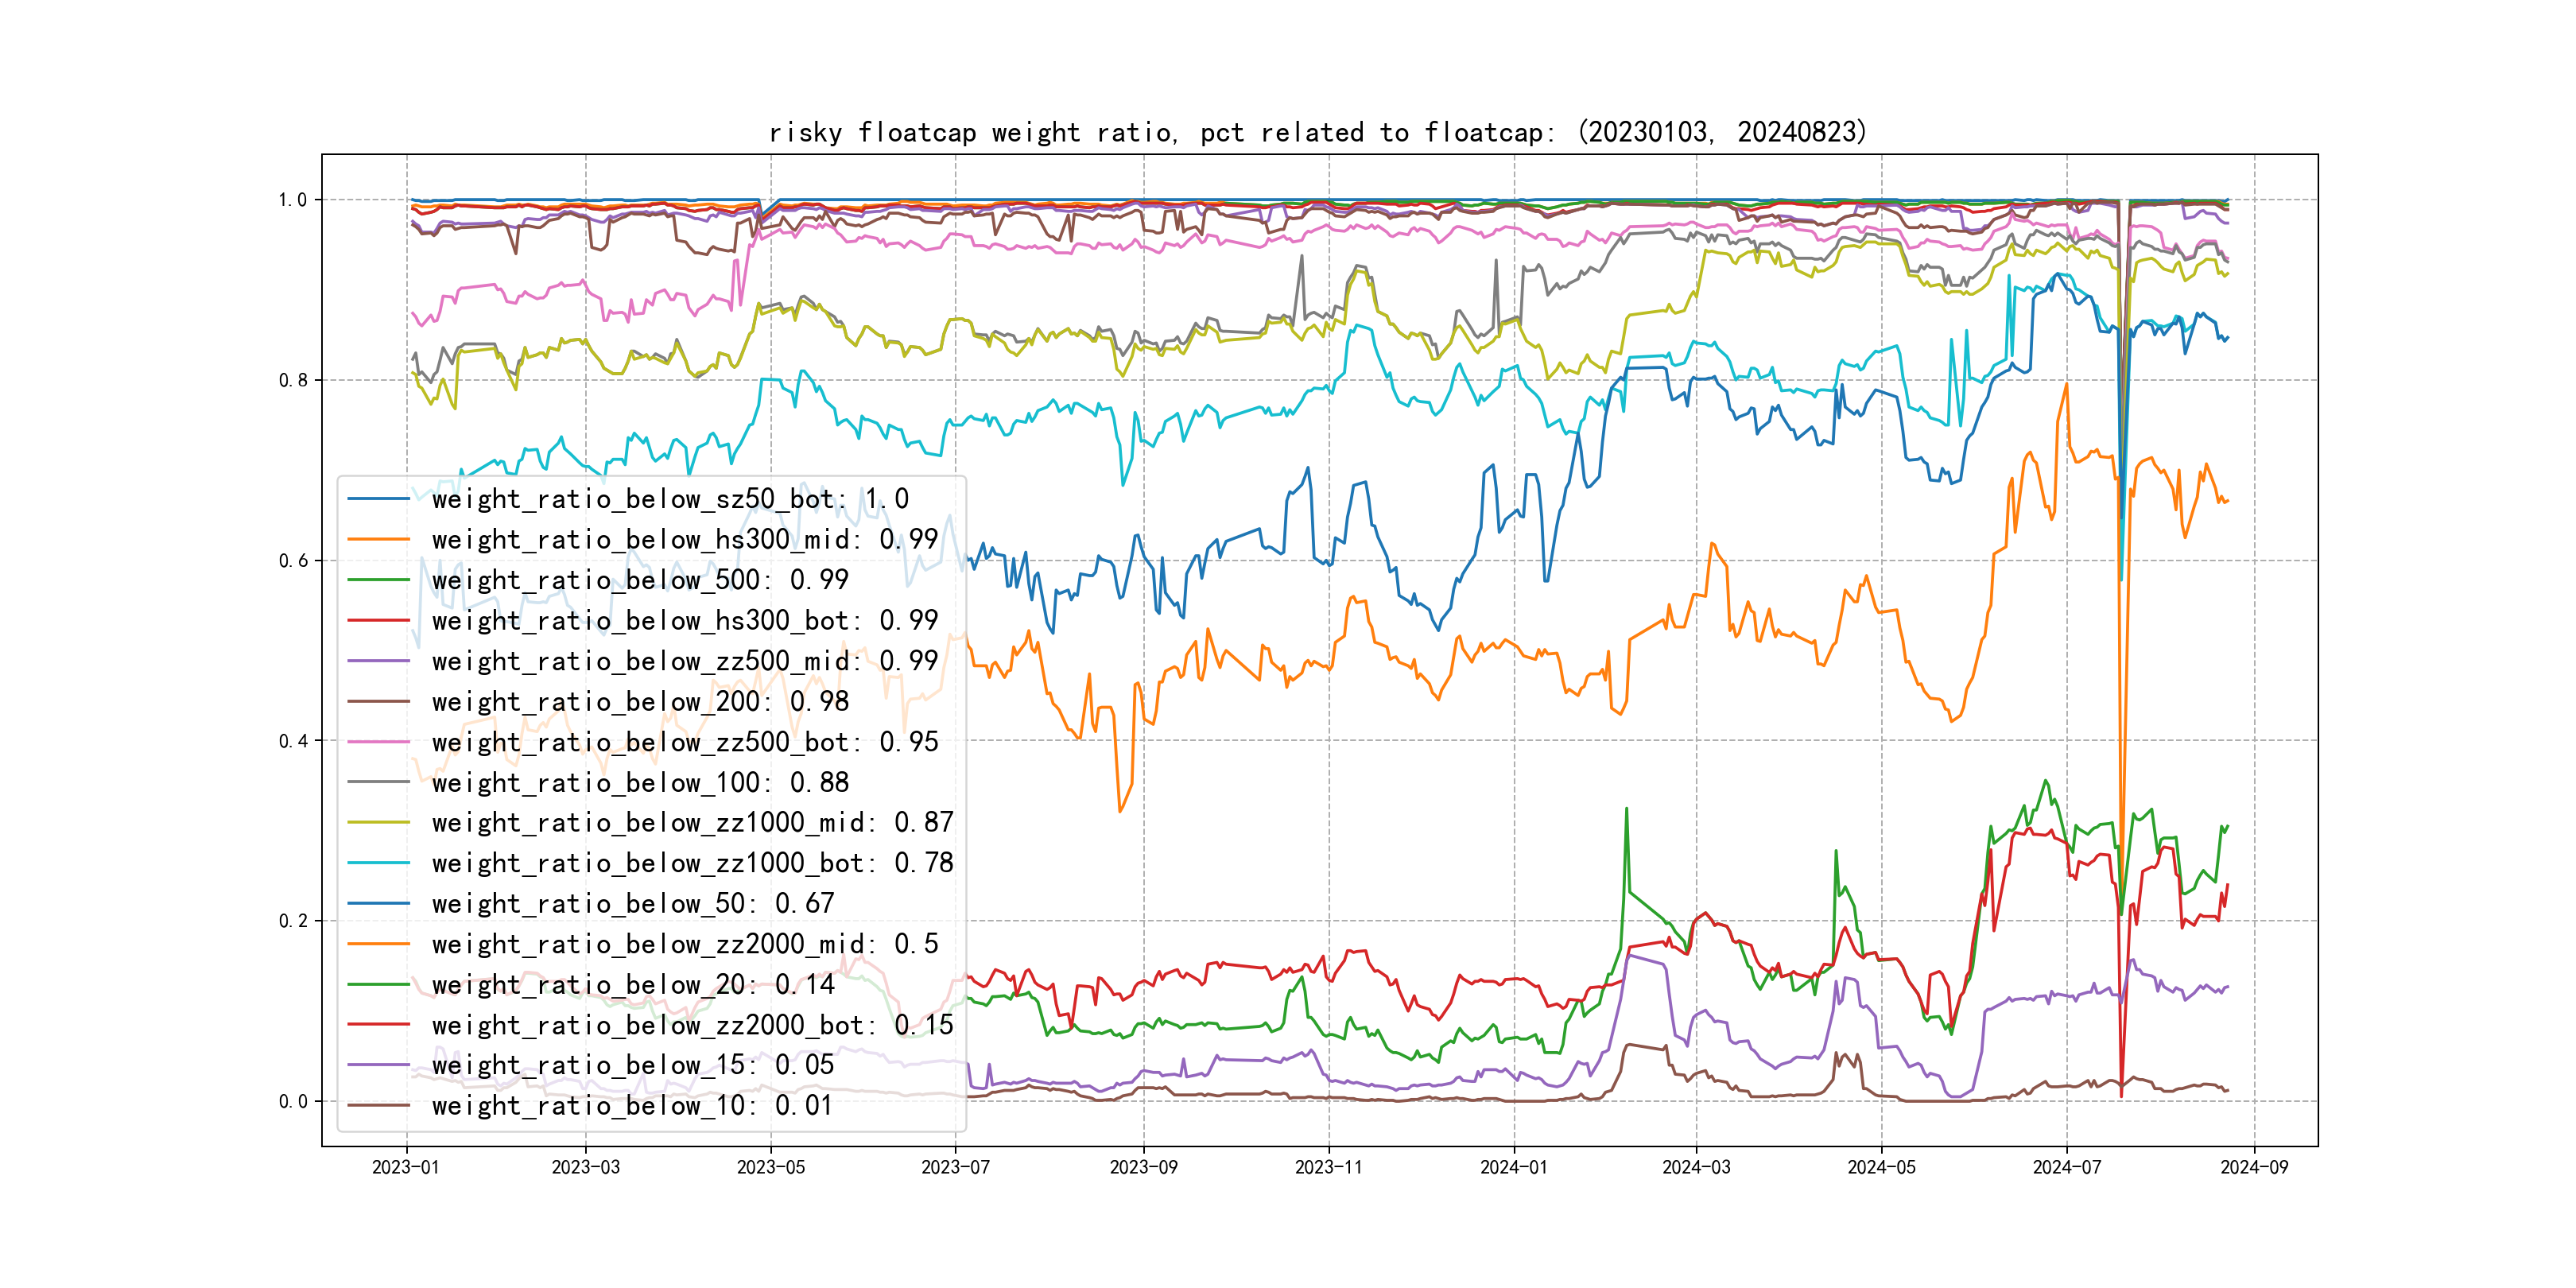Click legend label weight_ratio_below_10: 0.01

[x=632, y=1106]
